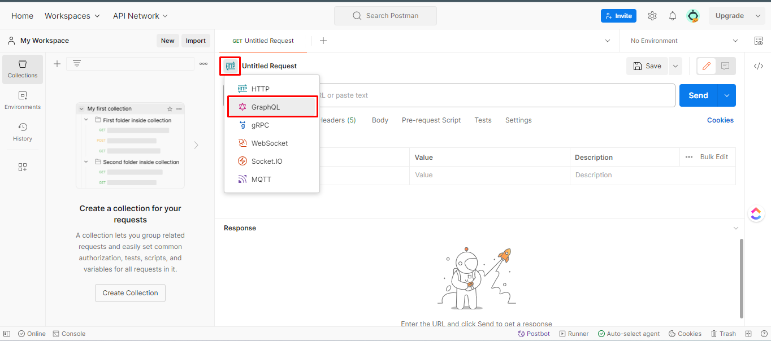Open the user avatar menu
Screen dimensions: 771x341
pos(693,16)
